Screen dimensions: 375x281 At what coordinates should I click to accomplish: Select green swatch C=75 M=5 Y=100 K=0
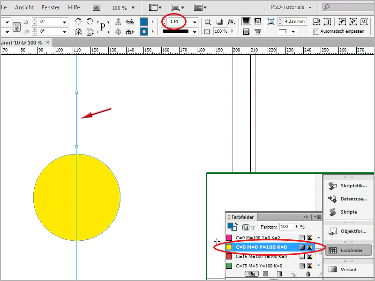[270, 266]
